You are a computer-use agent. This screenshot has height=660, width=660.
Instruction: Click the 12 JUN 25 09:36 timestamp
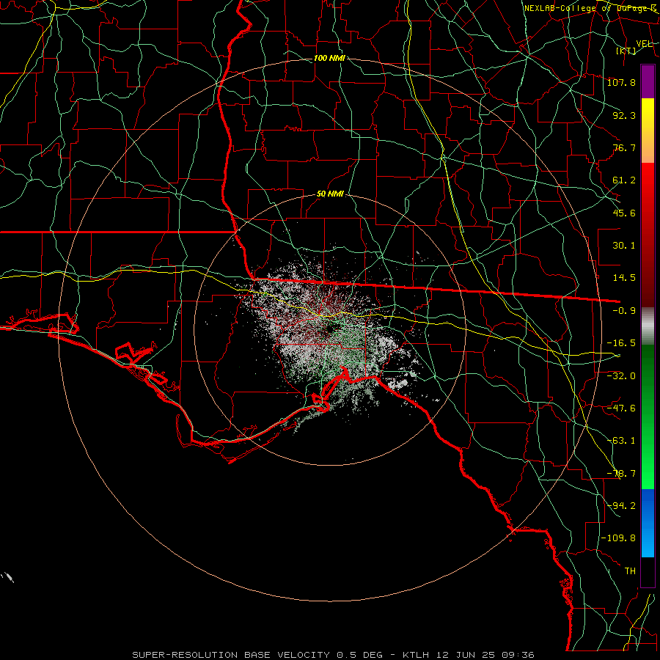(x=484, y=655)
